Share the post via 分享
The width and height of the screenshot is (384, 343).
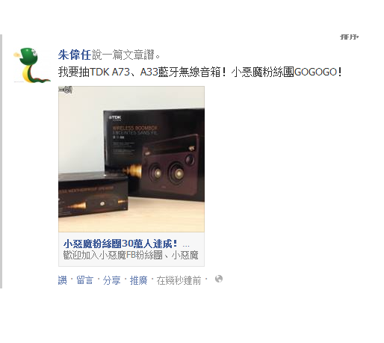pyautogui.click(x=111, y=280)
